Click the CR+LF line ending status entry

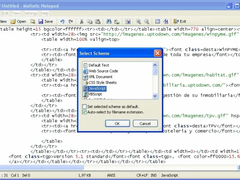(x=142, y=175)
